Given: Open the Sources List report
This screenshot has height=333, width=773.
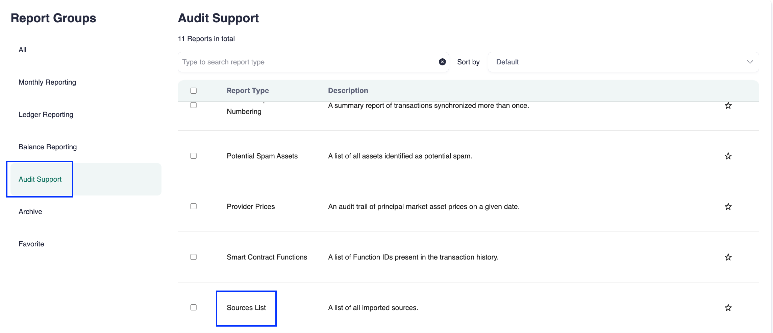Looking at the screenshot, I should (x=246, y=308).
